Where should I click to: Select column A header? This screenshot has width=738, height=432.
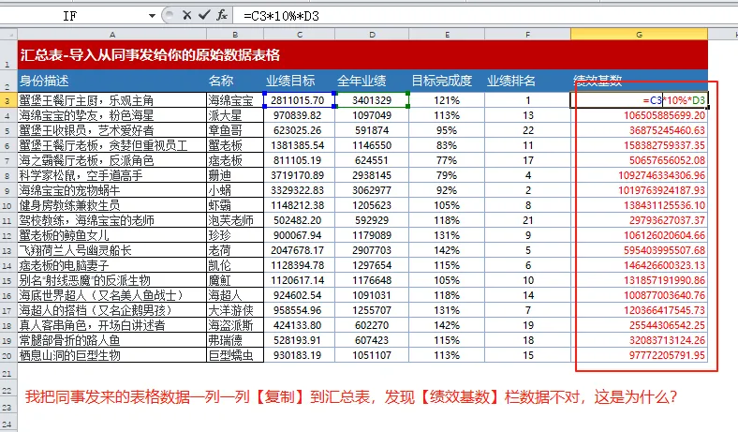112,35
